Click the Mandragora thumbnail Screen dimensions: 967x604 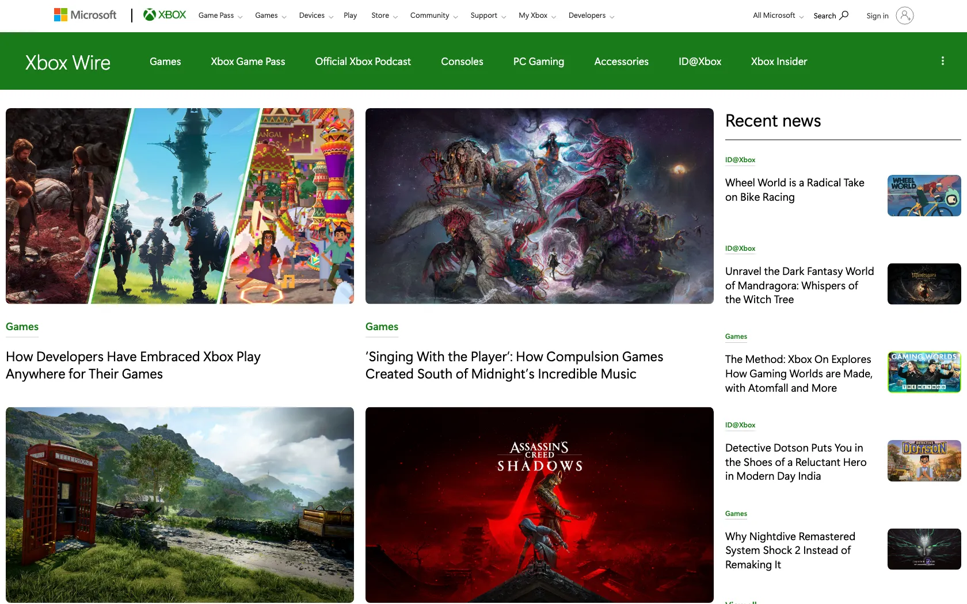pos(924,284)
